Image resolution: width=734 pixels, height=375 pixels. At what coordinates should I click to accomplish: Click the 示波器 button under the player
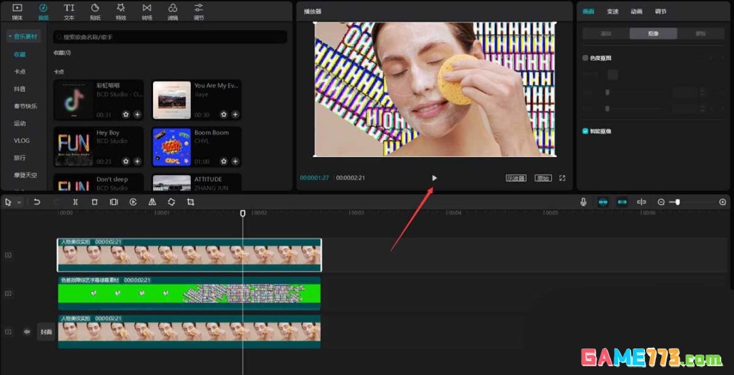tap(516, 178)
